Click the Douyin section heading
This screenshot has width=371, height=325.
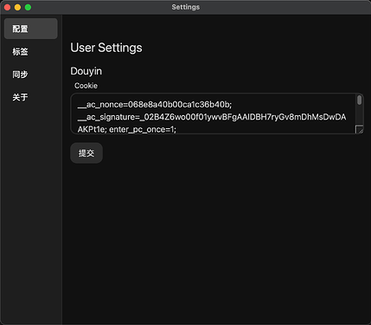[x=86, y=71]
